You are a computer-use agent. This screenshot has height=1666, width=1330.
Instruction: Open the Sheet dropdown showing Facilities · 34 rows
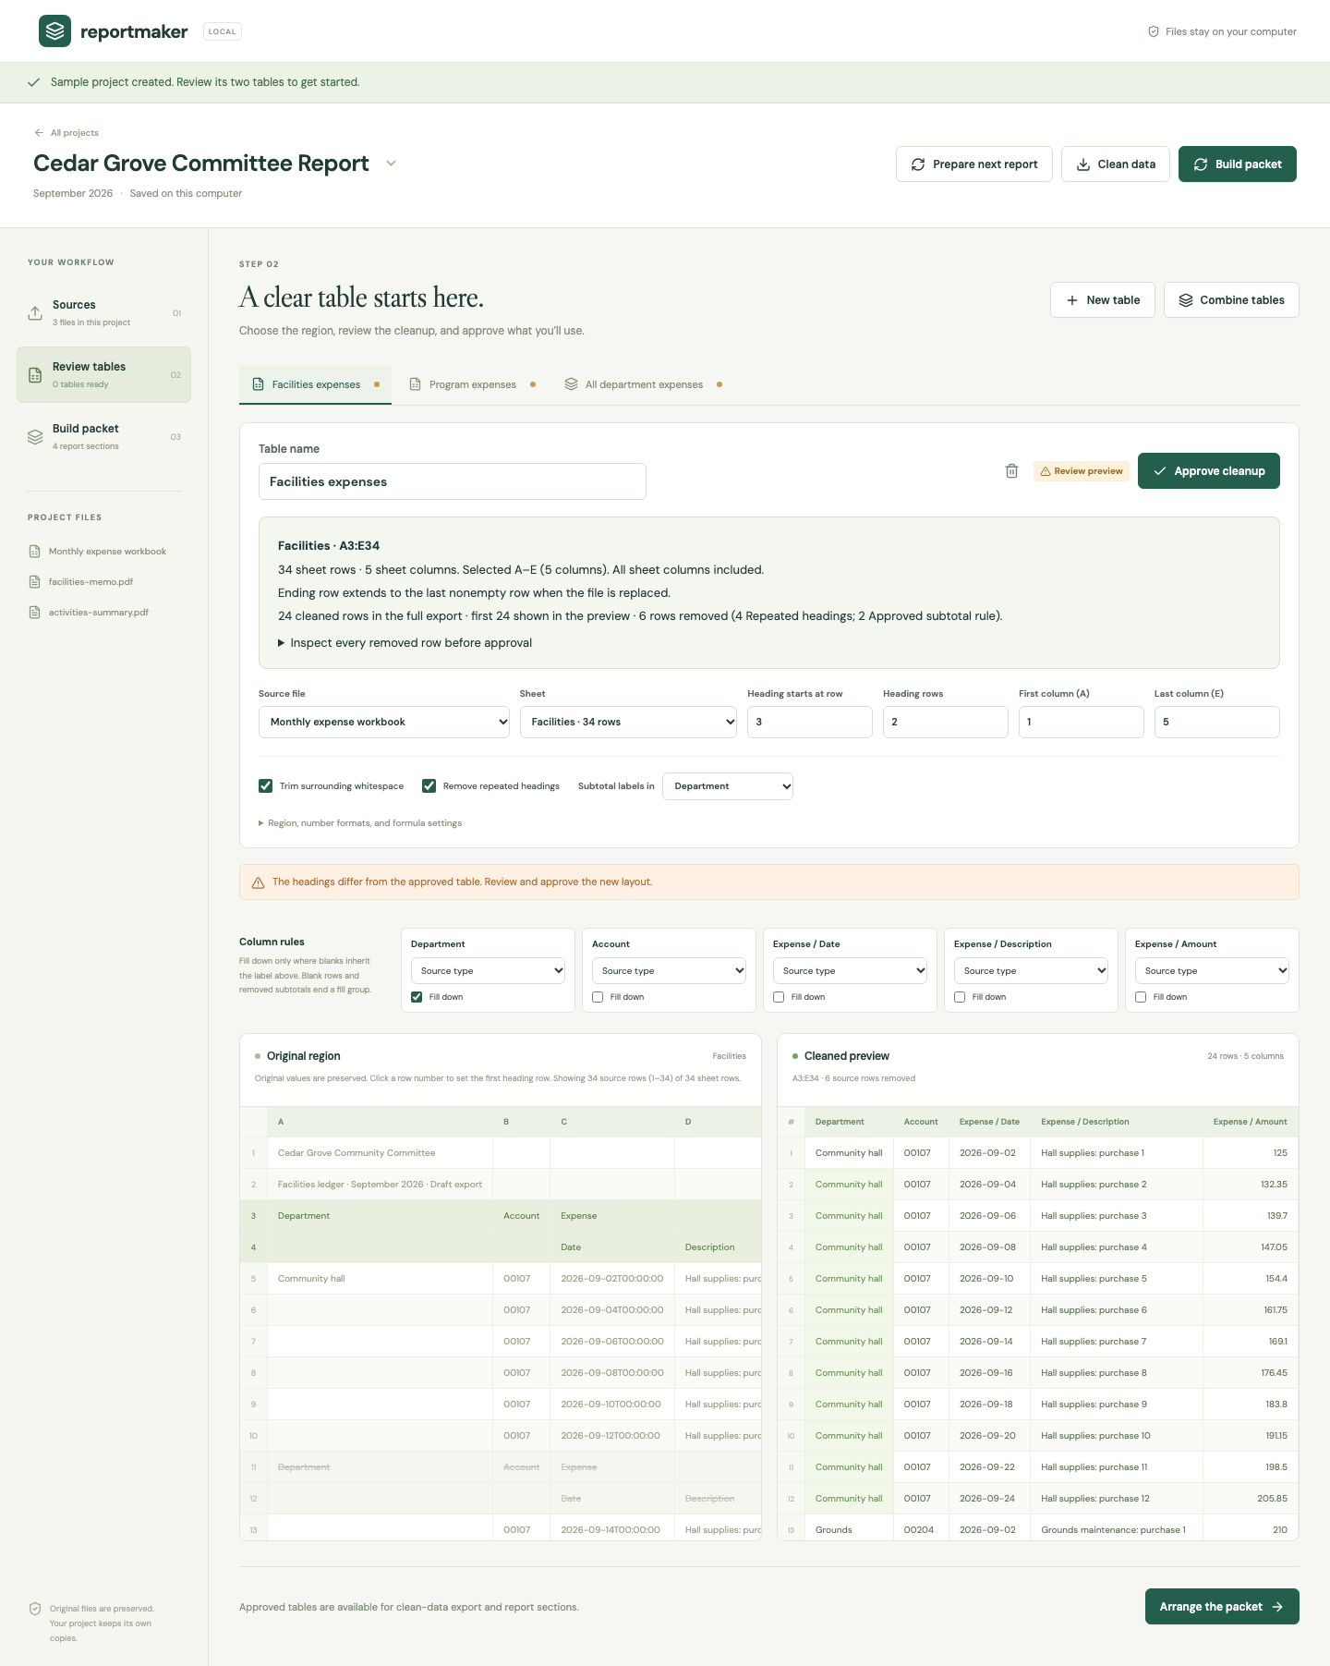(628, 722)
